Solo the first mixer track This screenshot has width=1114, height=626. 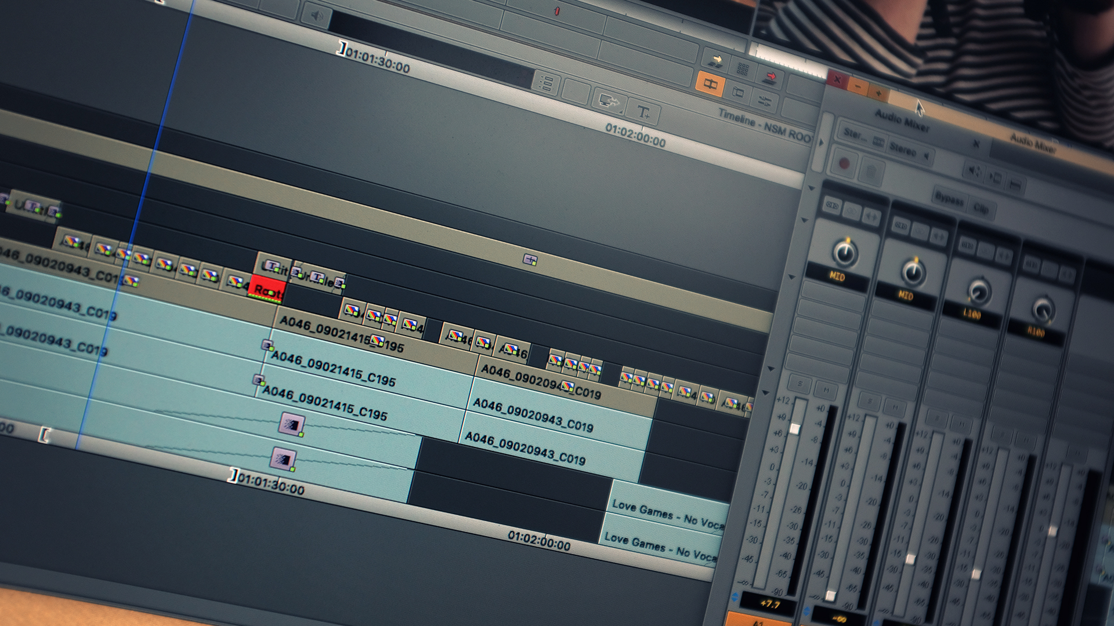800,384
